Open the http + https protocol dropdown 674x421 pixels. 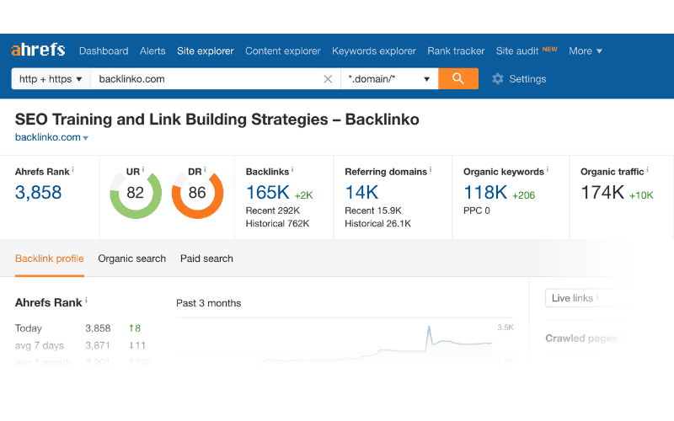tap(51, 79)
